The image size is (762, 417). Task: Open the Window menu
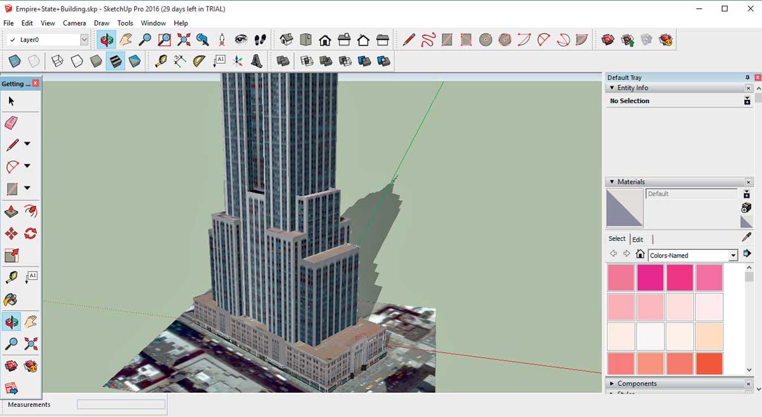pyautogui.click(x=153, y=23)
